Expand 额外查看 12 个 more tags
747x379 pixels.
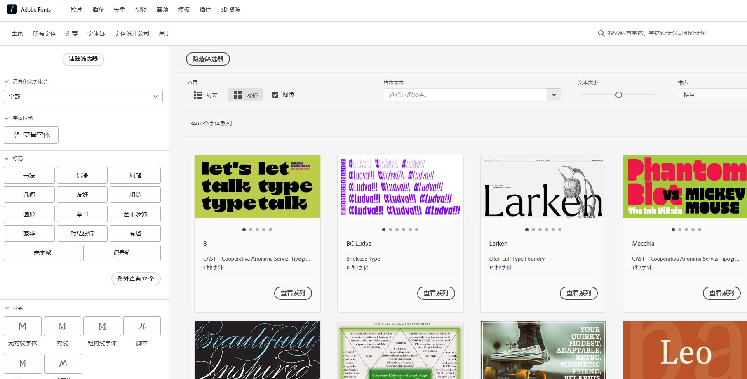pyautogui.click(x=136, y=279)
